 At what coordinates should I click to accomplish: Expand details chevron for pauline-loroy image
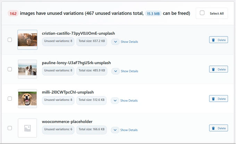tap(115, 71)
